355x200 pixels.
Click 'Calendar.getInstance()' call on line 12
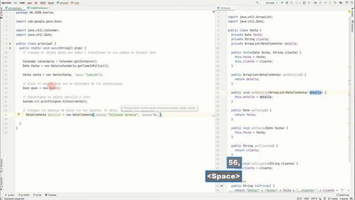click(x=78, y=61)
